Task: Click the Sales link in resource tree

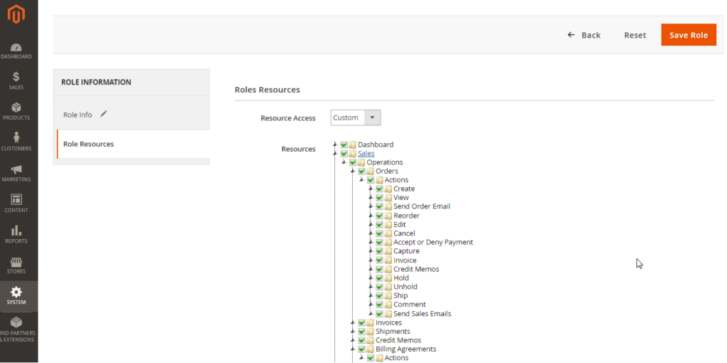Action: 366,153
